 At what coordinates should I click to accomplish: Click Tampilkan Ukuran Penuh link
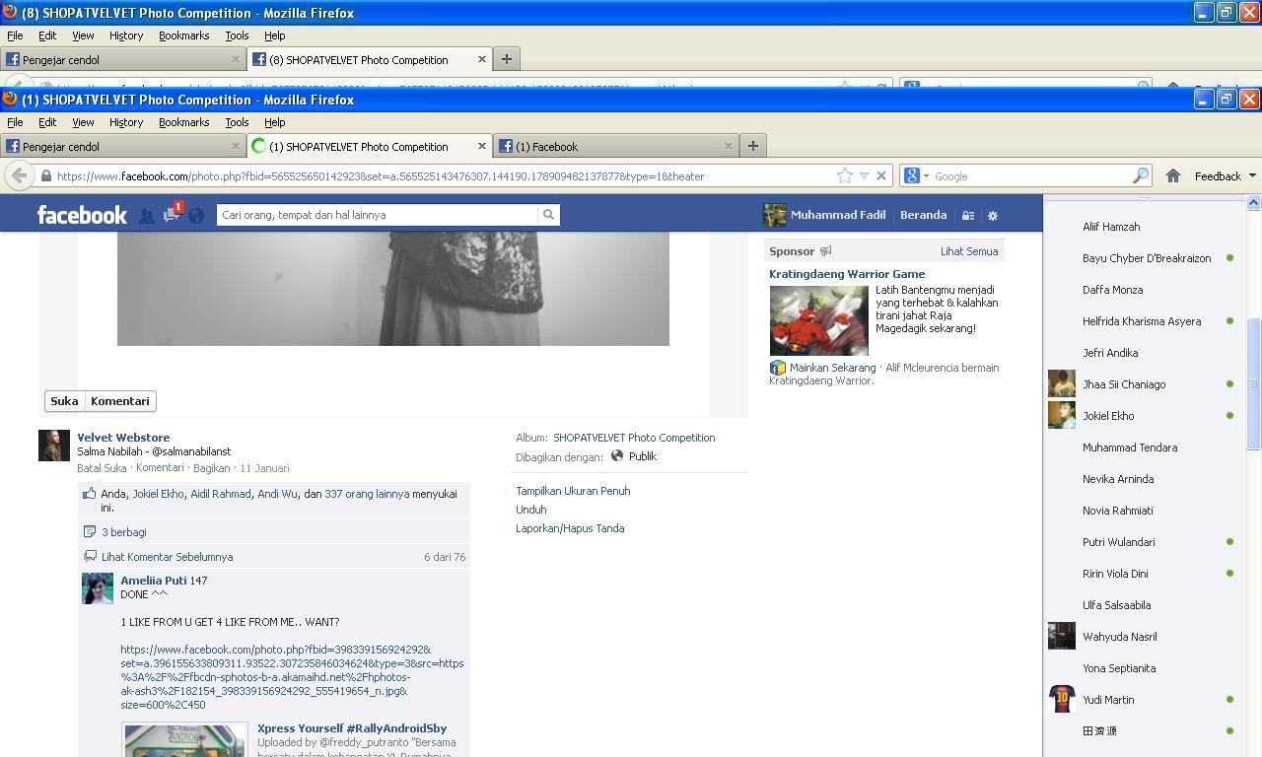573,491
